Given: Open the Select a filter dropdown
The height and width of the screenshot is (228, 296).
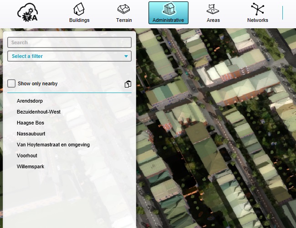Looking at the screenshot, I should [69, 56].
